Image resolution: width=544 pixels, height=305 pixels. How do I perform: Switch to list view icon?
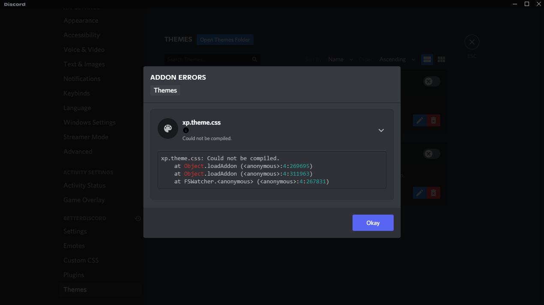pos(427,60)
